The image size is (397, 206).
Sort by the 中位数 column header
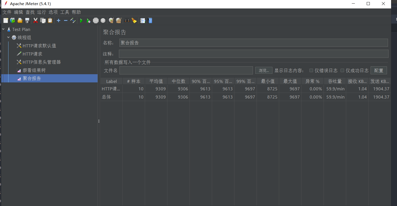tap(178, 81)
